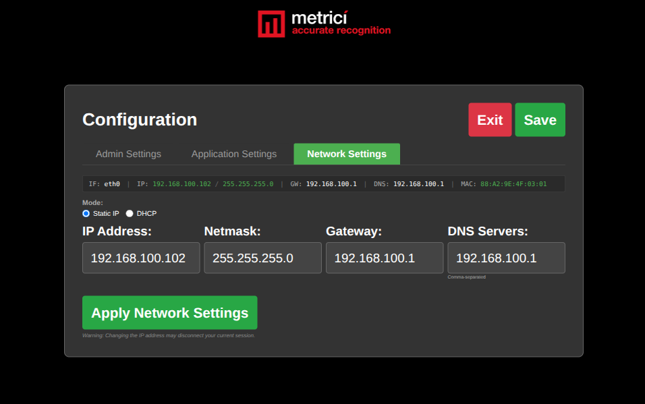Focus the Netmask input field
This screenshot has height=404, width=645.
point(263,258)
